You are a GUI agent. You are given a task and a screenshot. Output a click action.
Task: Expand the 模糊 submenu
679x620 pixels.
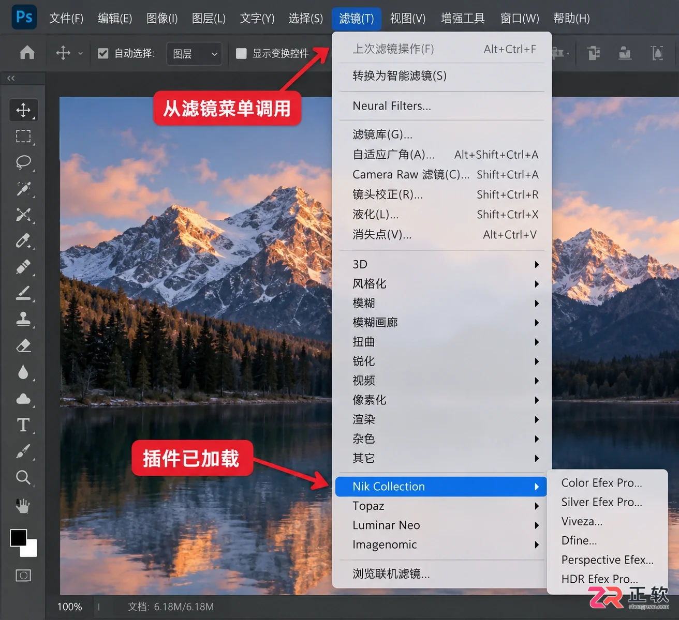(441, 303)
